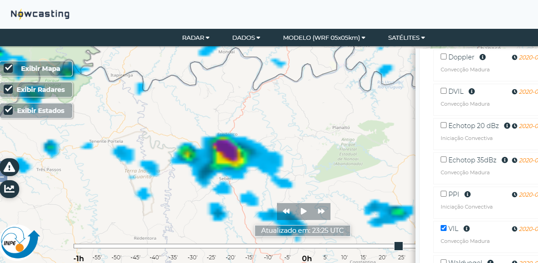The width and height of the screenshot is (538, 263).
Task: Open the DADOS dropdown menu
Action: [246, 38]
